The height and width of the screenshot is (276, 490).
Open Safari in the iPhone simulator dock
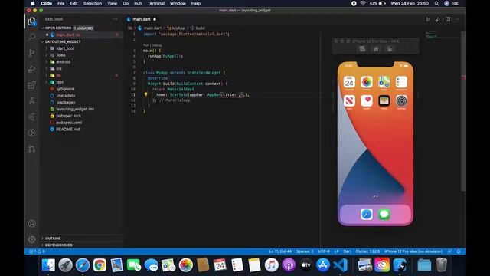click(367, 215)
